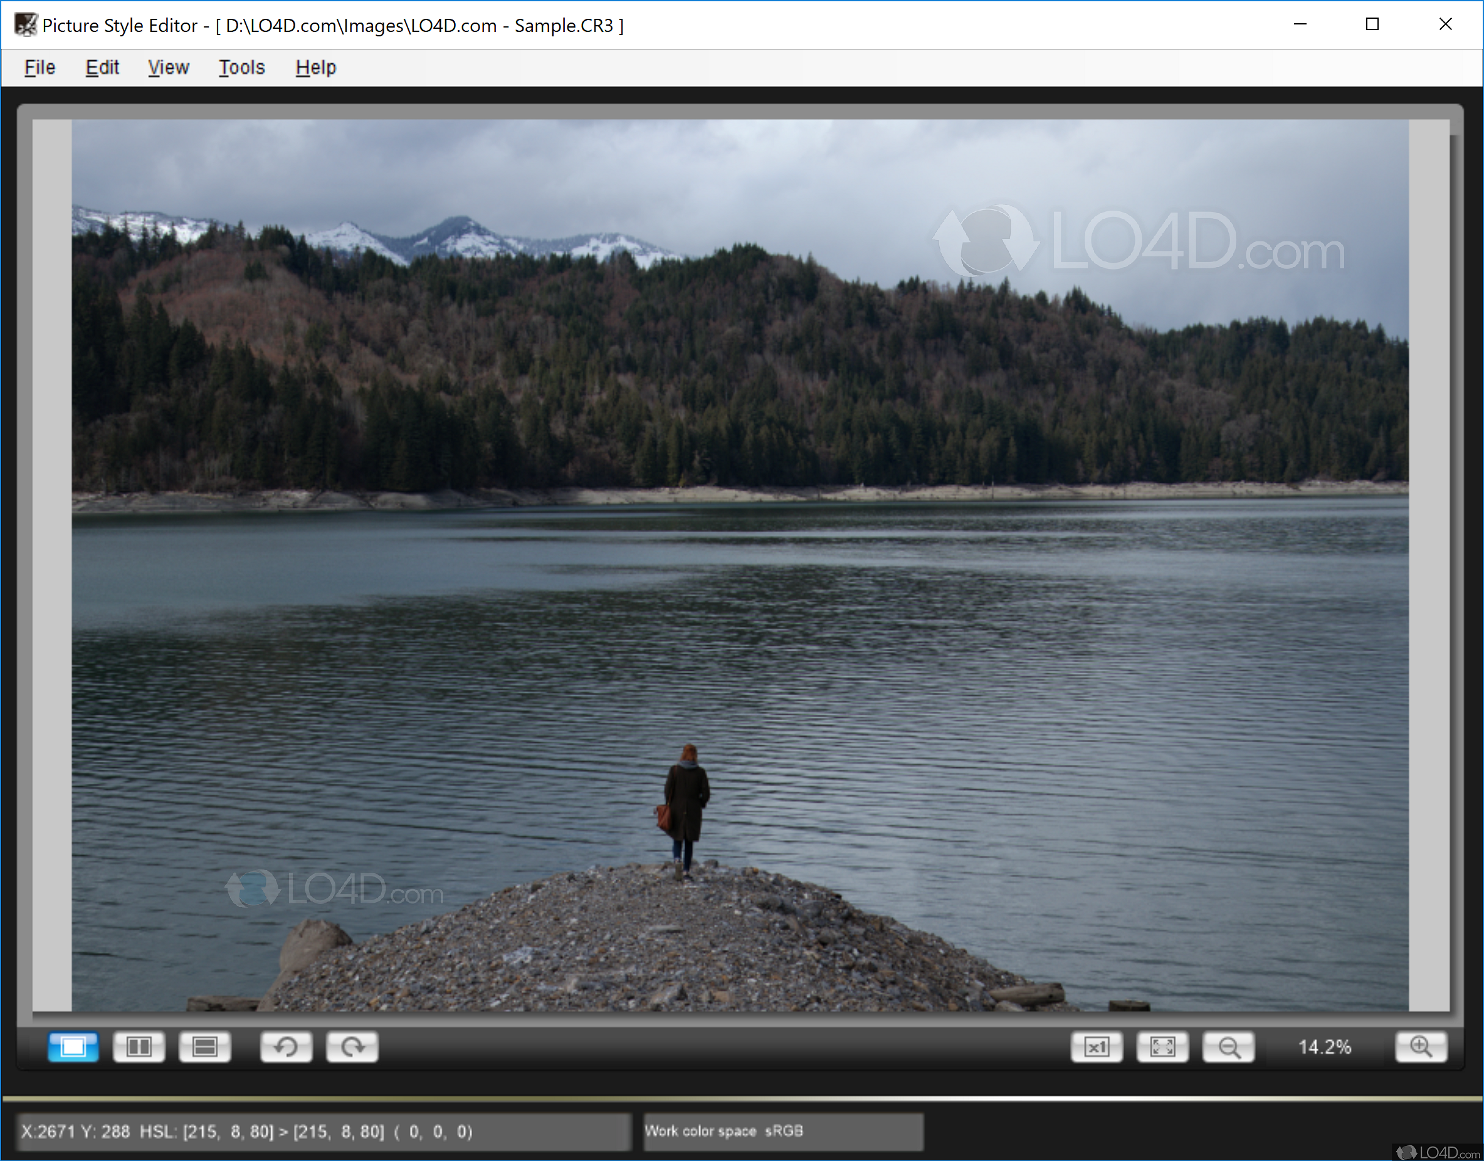Viewport: 1484px width, 1161px height.
Task: Switch to top-bottom comparison view
Action: tap(204, 1047)
